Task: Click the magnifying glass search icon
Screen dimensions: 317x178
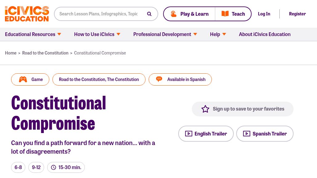Action: click(x=149, y=14)
